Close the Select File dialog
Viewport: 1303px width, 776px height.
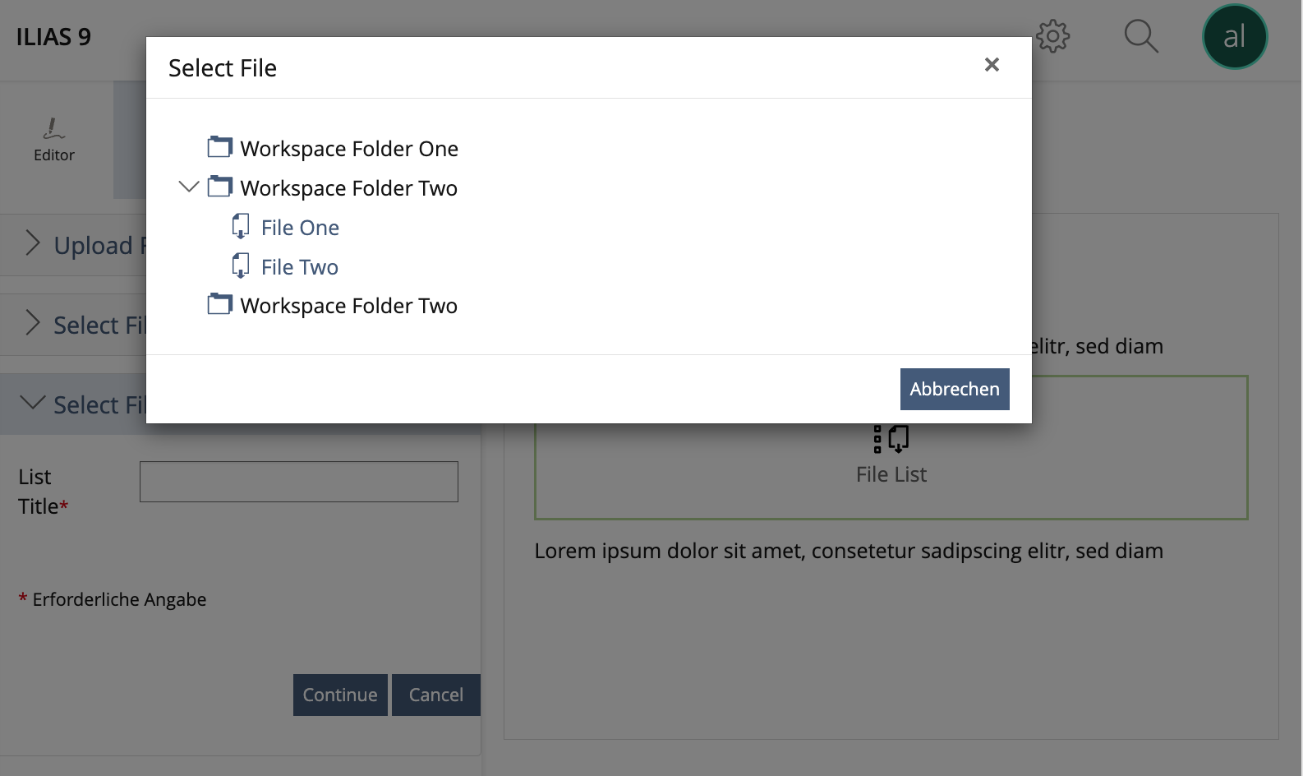(992, 65)
